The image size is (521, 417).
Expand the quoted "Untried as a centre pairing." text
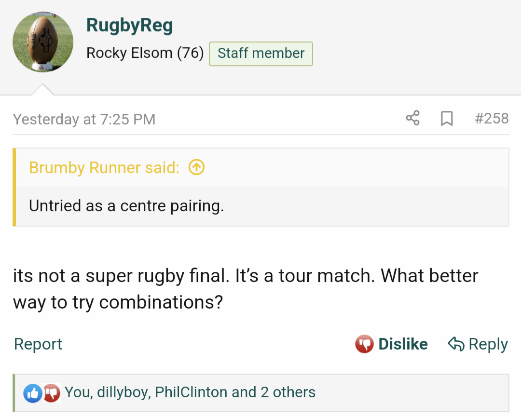click(x=126, y=206)
